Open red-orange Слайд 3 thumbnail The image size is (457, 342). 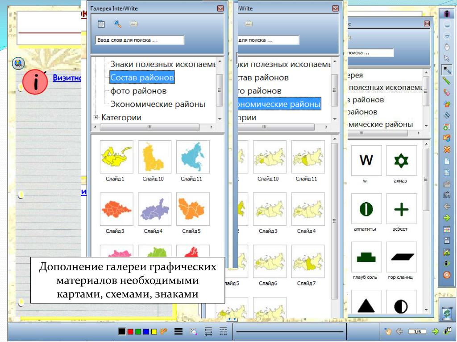pyautogui.click(x=116, y=209)
